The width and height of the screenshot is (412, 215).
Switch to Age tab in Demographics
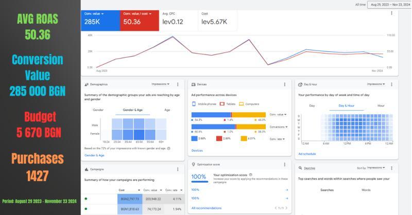(167, 110)
